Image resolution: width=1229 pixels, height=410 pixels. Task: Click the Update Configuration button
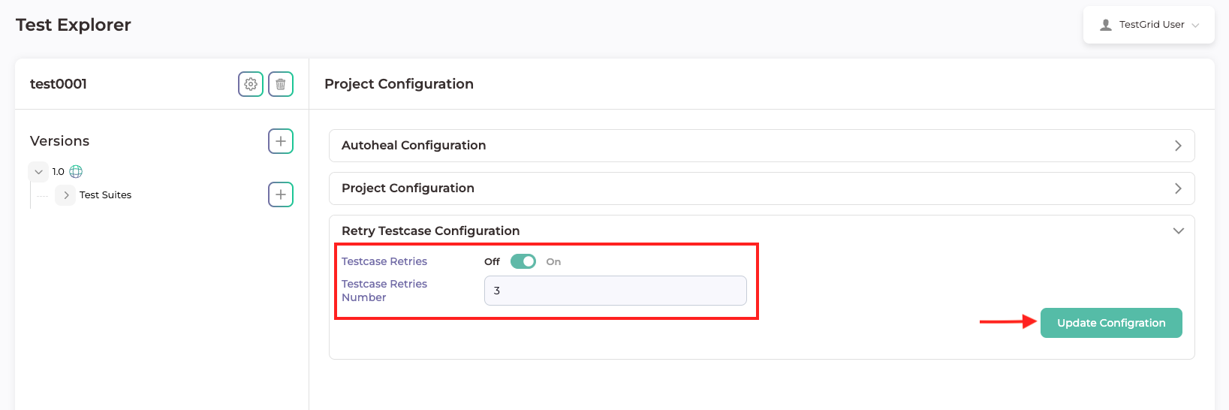coord(1111,323)
